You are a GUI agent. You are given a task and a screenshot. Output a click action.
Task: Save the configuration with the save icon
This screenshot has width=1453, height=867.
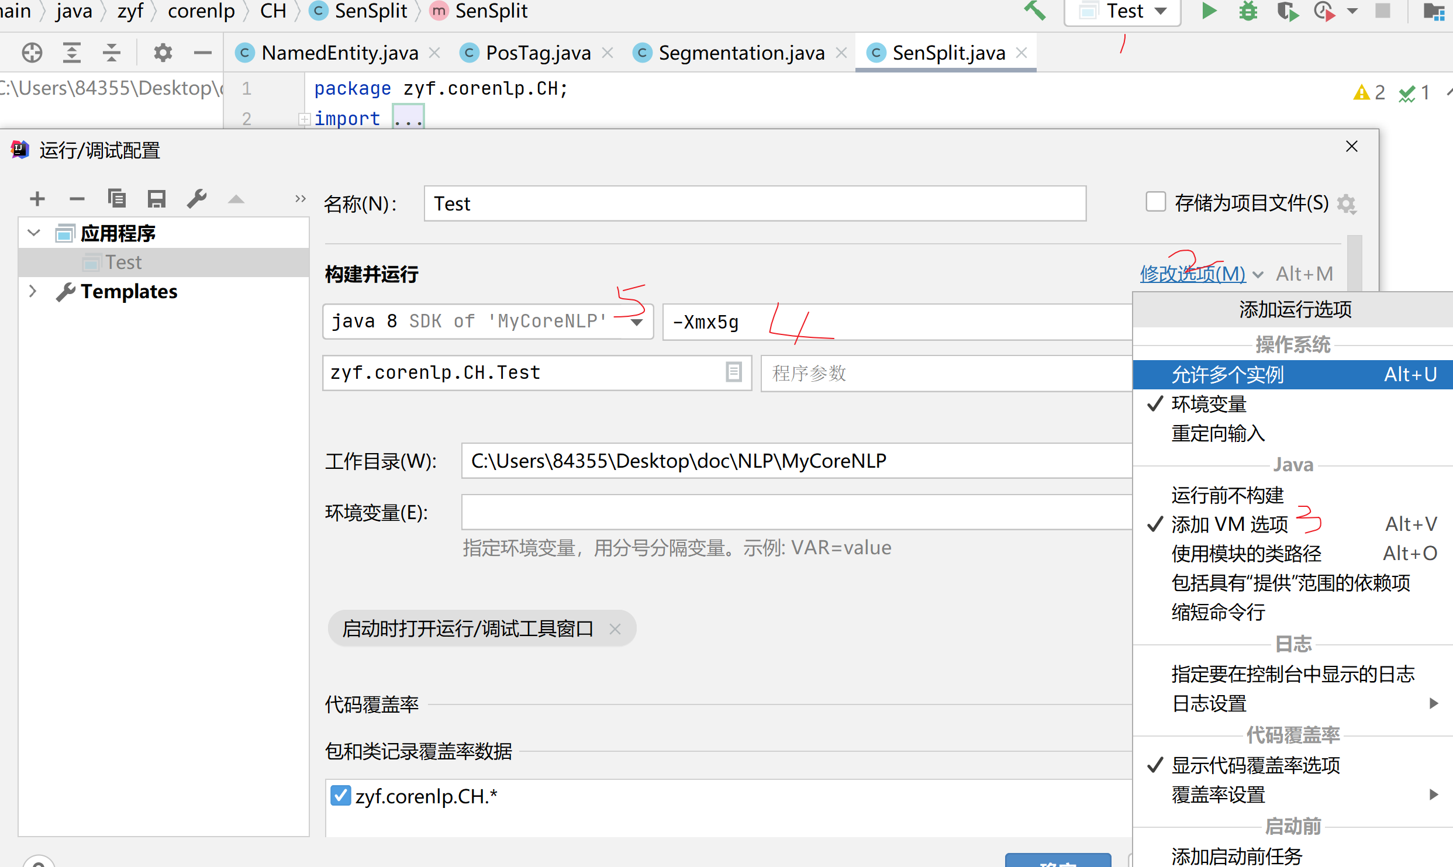[156, 198]
